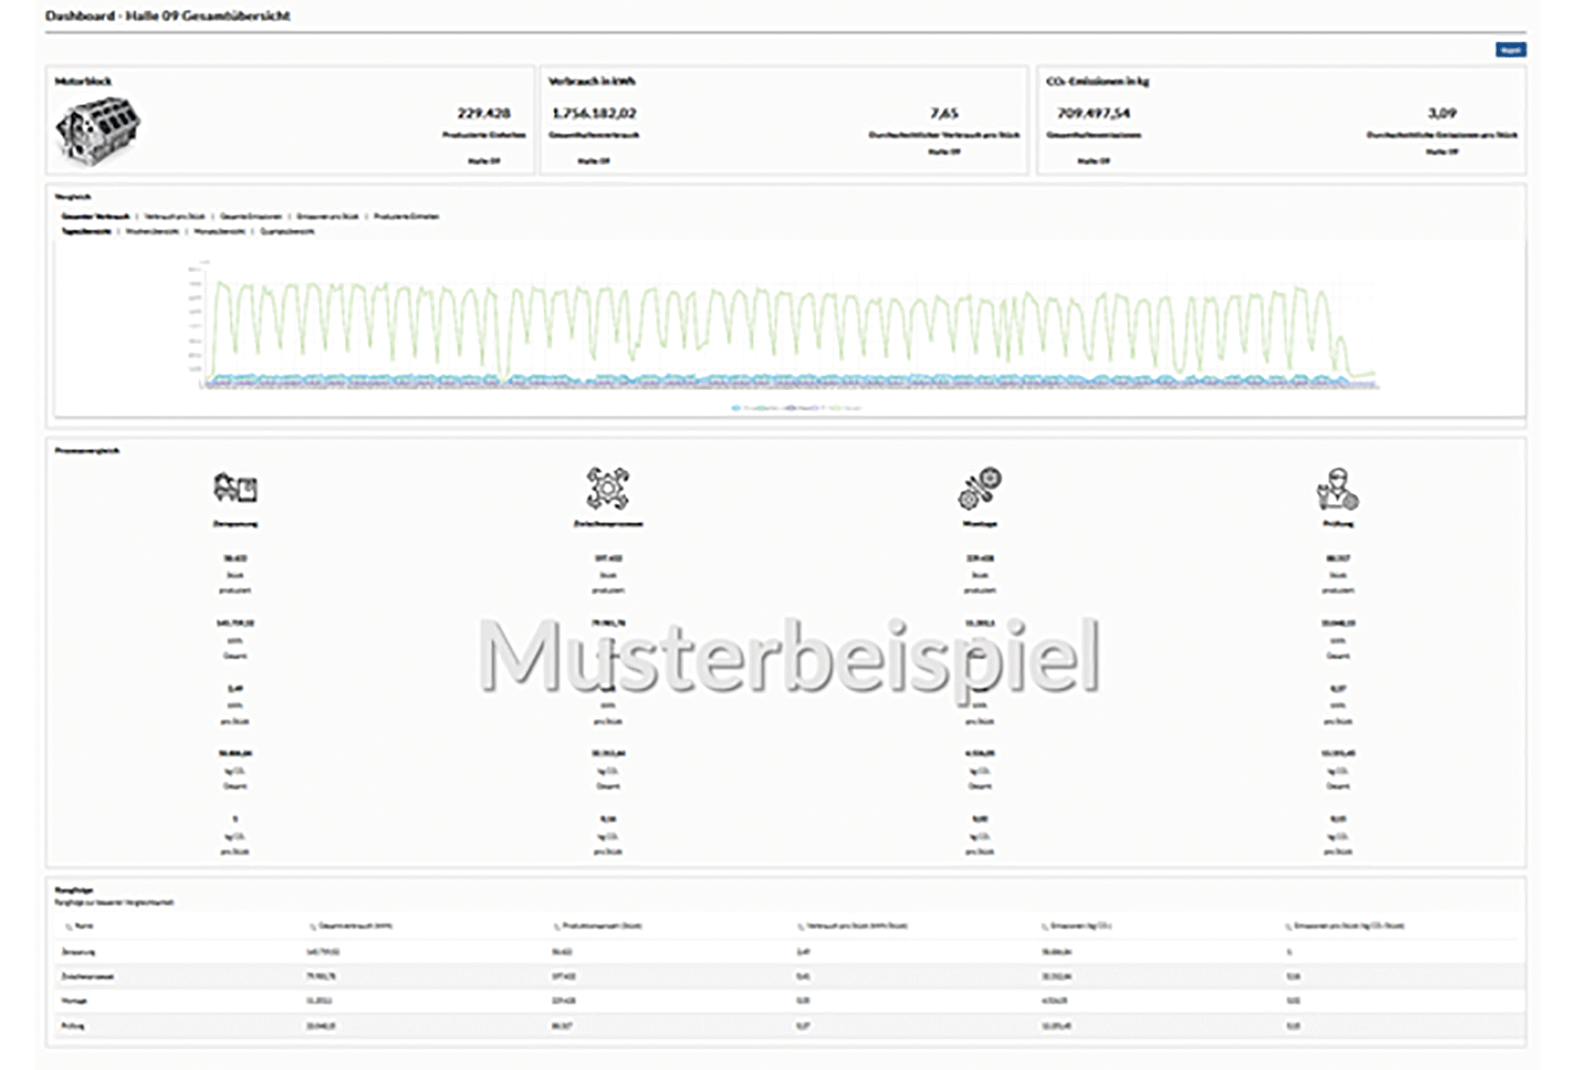1583x1070 pixels.
Task: Click the 709.497,54 total emissions value
Action: pos(1093,113)
